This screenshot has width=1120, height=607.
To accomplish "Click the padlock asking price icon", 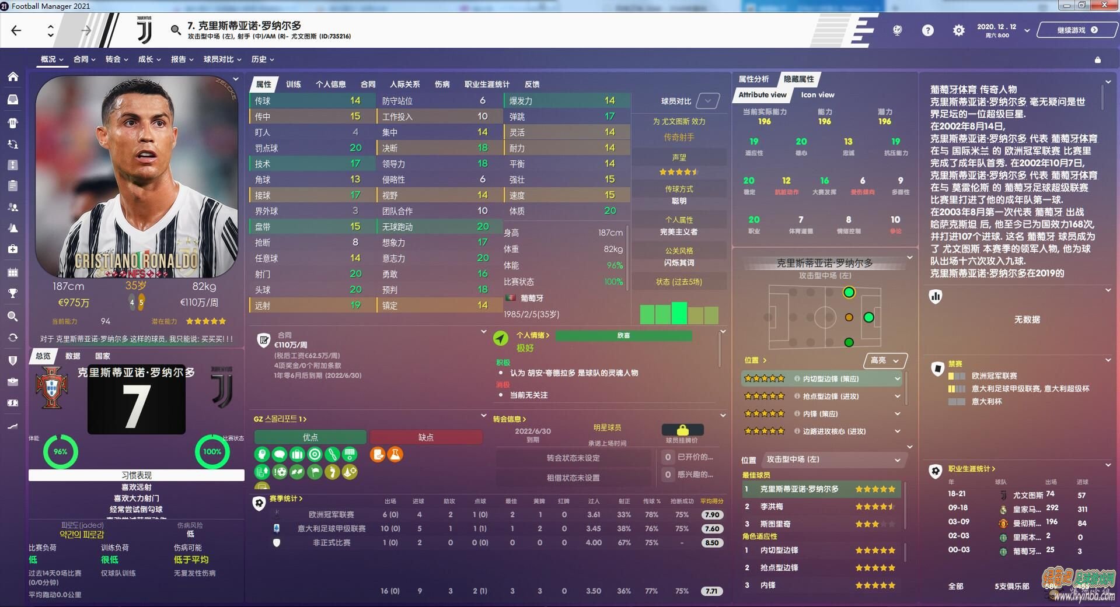I will [682, 430].
